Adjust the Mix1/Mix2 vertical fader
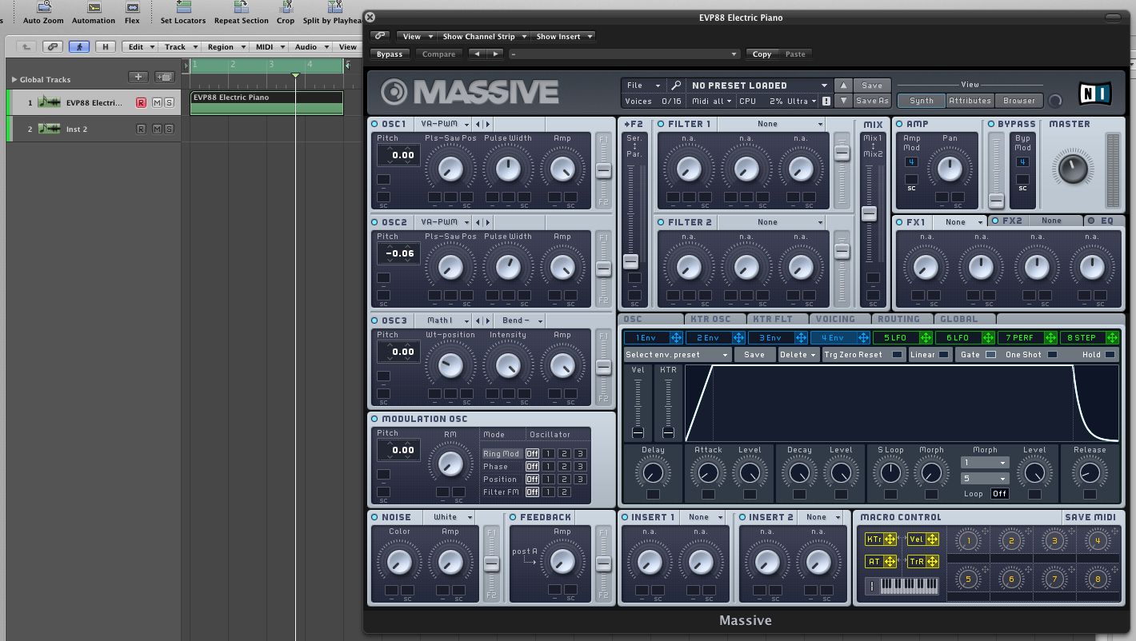 pyautogui.click(x=870, y=213)
